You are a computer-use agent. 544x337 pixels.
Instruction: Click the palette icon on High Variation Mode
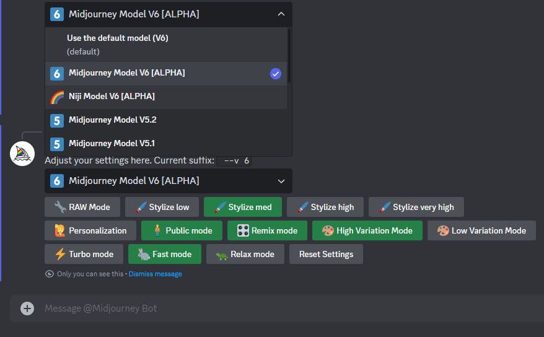[328, 230]
